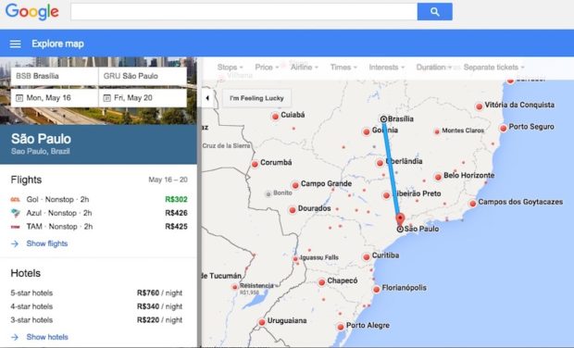
Task: Select the Goiânia red map marker
Action: [366, 131]
